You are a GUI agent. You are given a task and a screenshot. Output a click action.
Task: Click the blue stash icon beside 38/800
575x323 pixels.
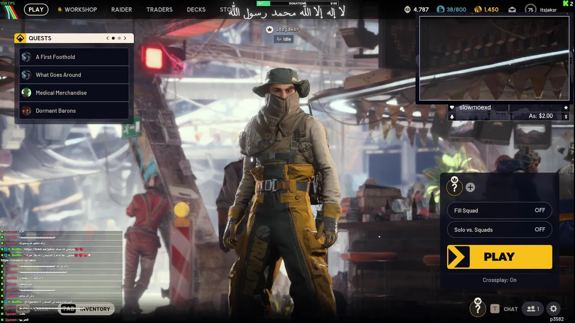pyautogui.click(x=440, y=9)
